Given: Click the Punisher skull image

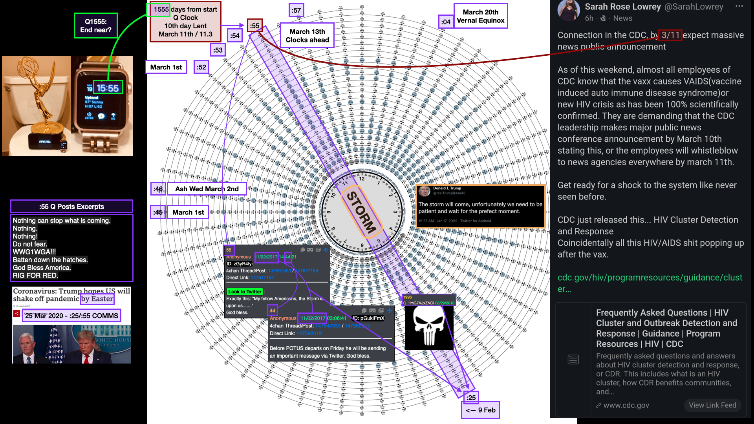Looking at the screenshot, I should tap(429, 328).
